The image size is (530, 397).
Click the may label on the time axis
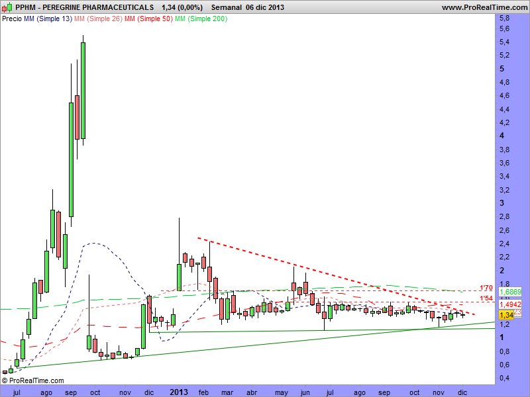tap(282, 393)
